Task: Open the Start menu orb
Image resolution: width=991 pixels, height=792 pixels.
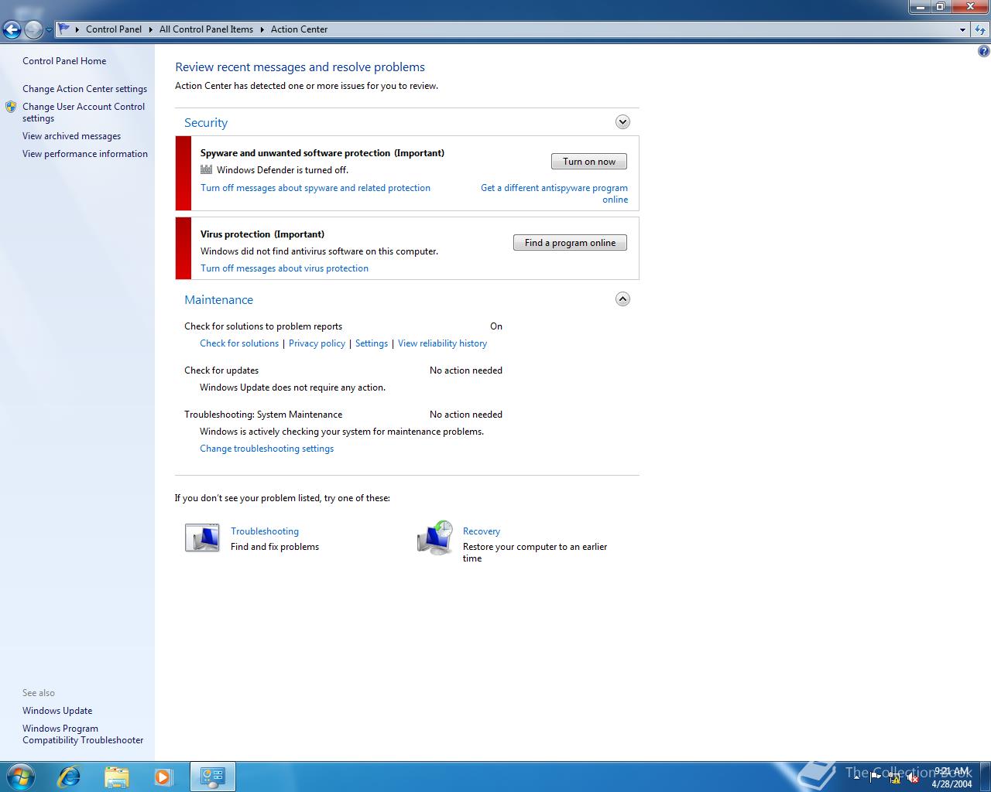Action: [21, 777]
